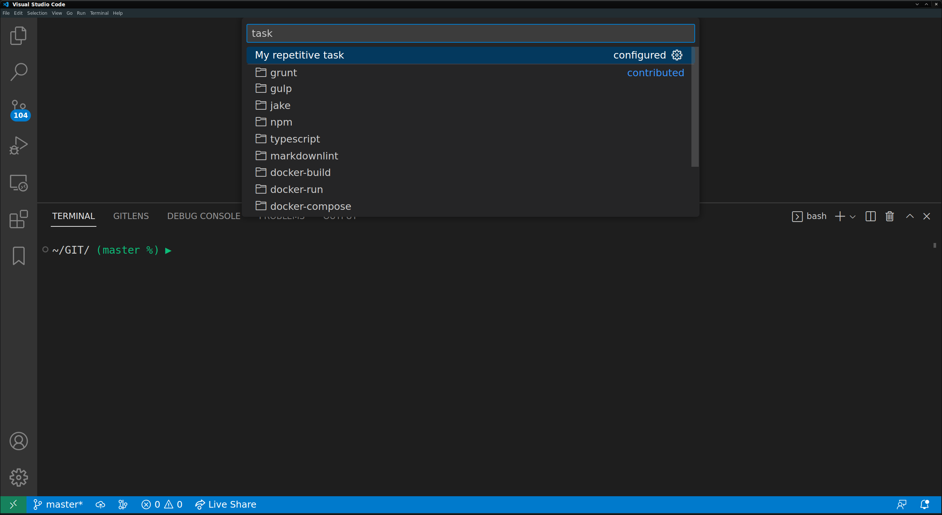Configure My repetitive task via gear icon

677,55
